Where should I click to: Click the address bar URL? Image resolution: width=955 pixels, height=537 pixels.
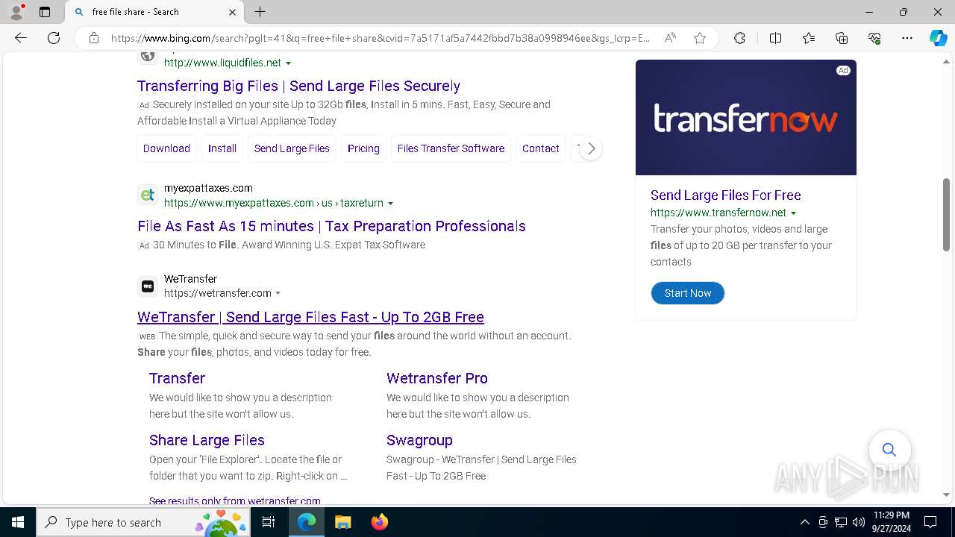coord(381,38)
